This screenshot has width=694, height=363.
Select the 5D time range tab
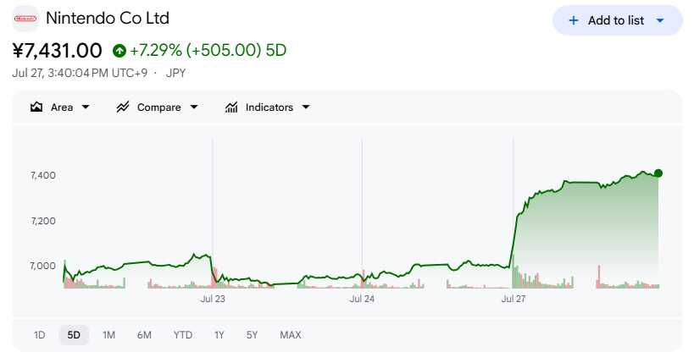74,335
